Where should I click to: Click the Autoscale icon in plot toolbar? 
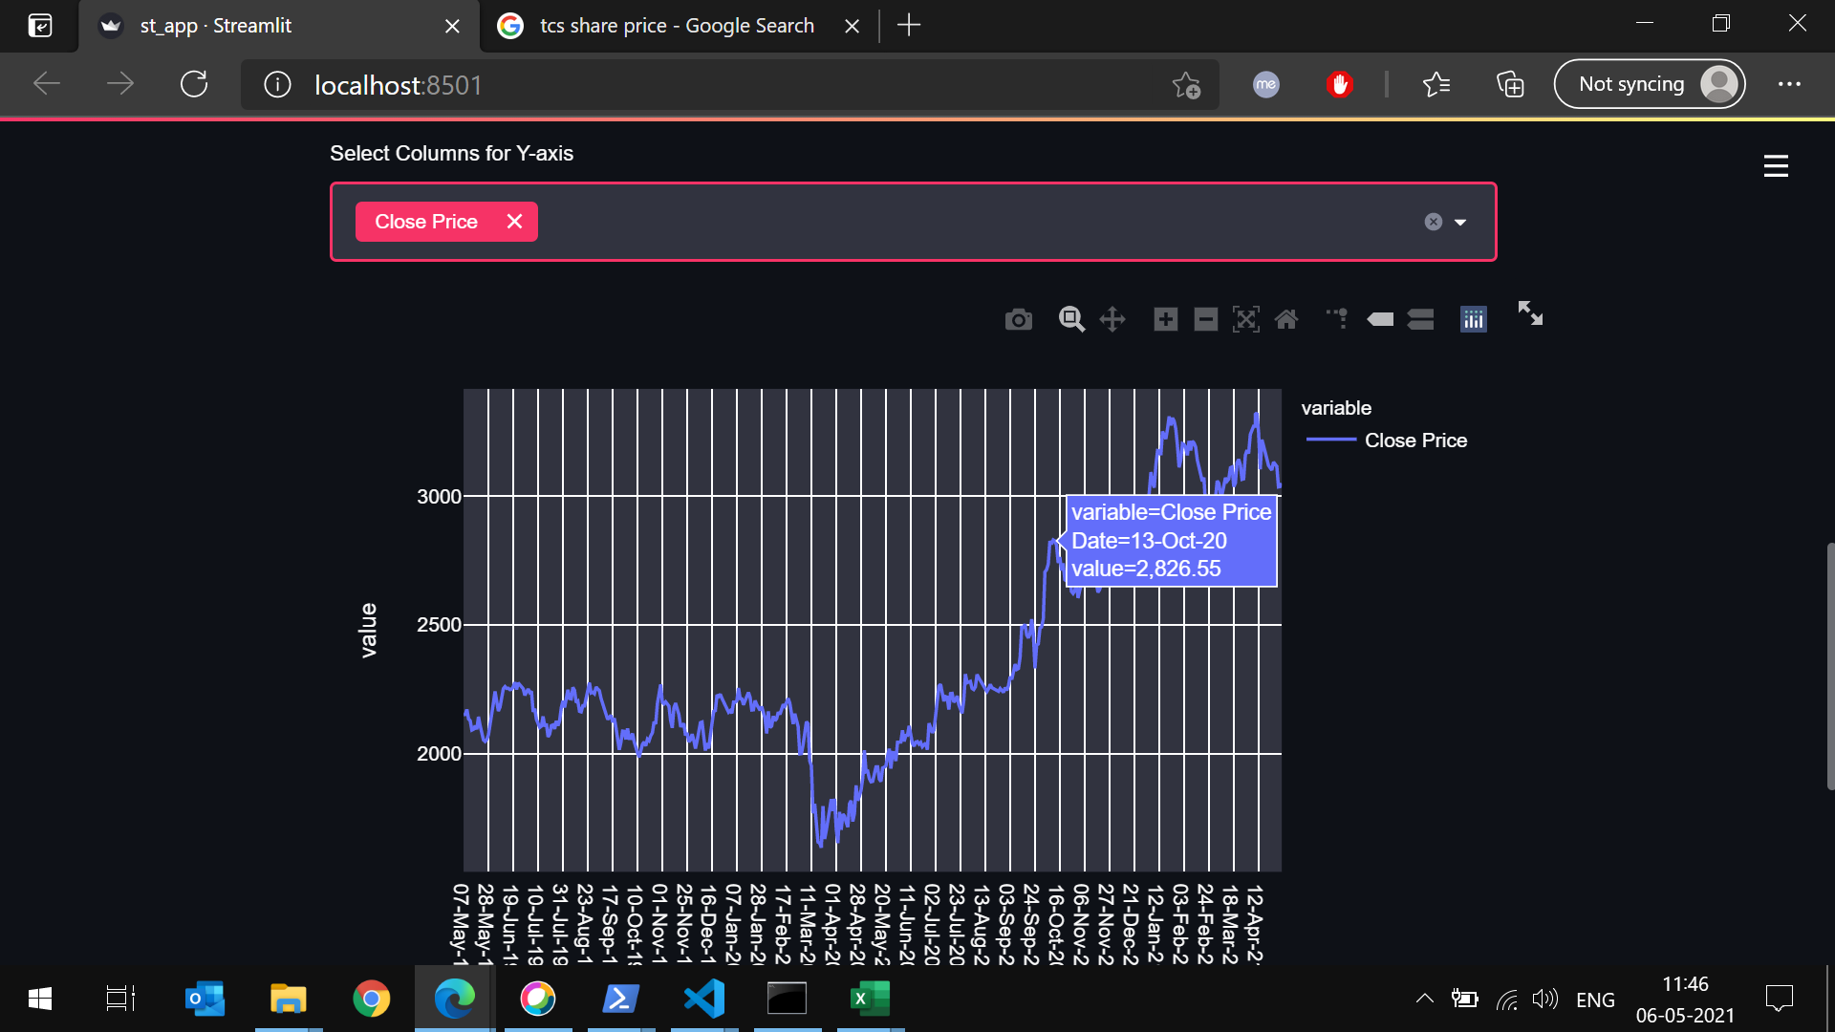pos(1246,319)
